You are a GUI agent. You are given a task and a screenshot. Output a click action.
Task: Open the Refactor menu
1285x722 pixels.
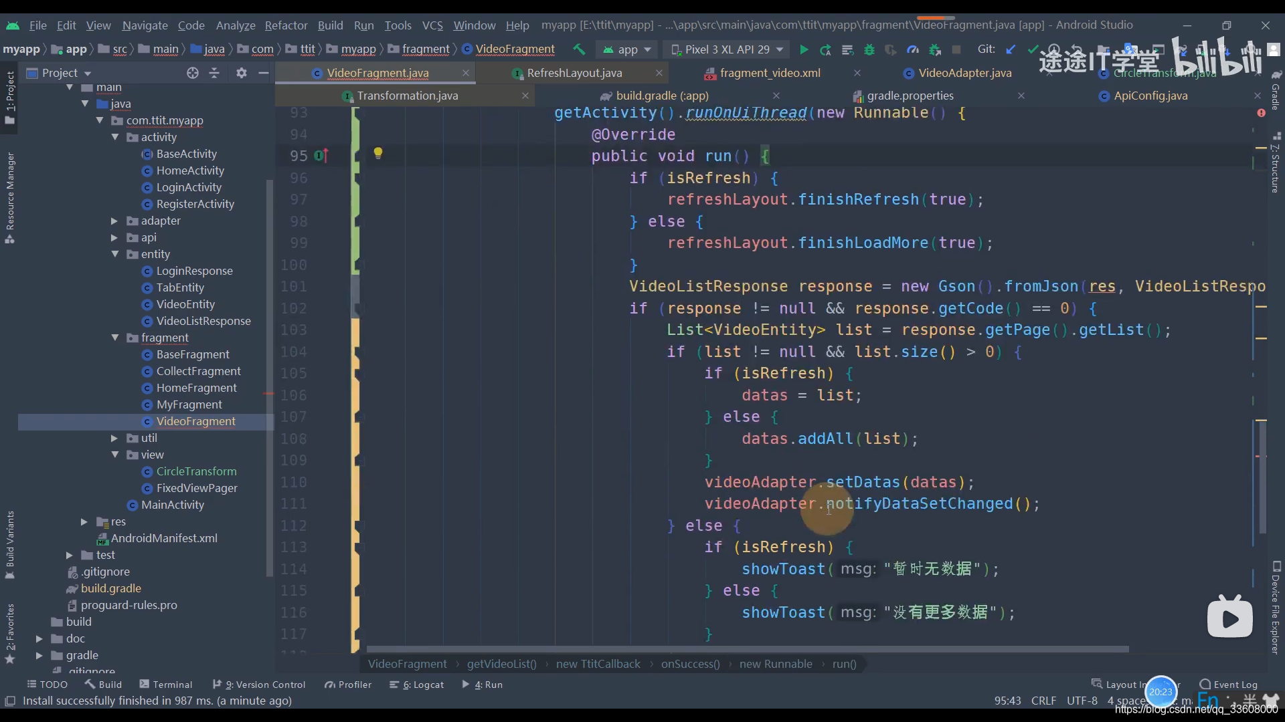286,25
